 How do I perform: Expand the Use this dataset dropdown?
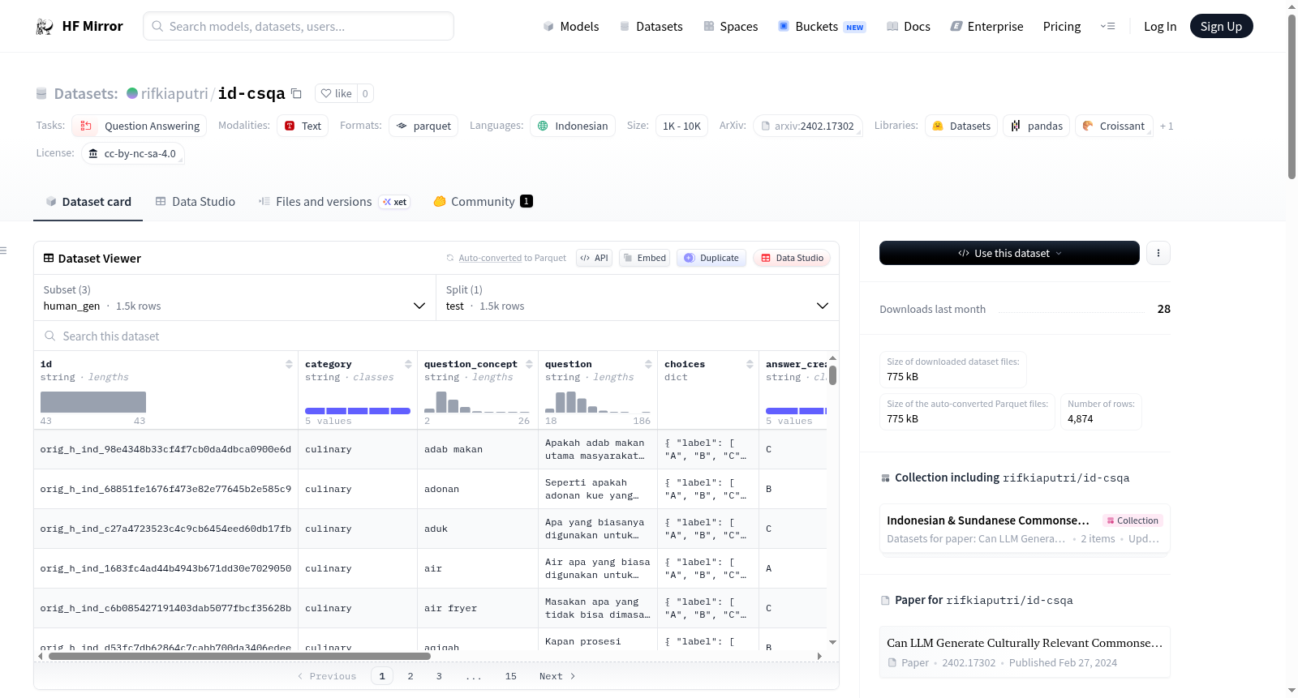pos(1009,253)
